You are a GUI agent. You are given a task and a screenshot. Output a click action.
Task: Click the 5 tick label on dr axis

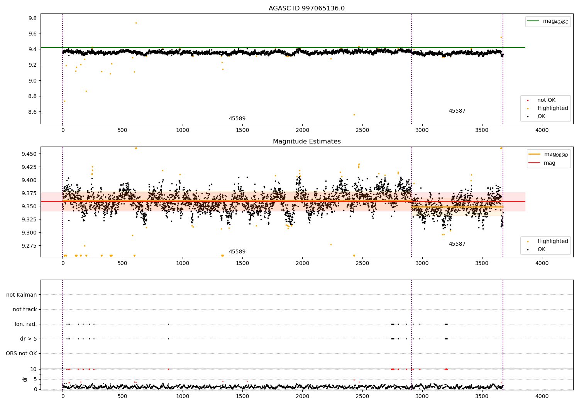pos(35,379)
